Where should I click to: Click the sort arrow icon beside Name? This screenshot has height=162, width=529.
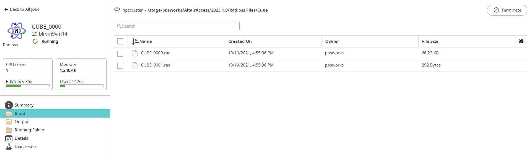(x=135, y=41)
